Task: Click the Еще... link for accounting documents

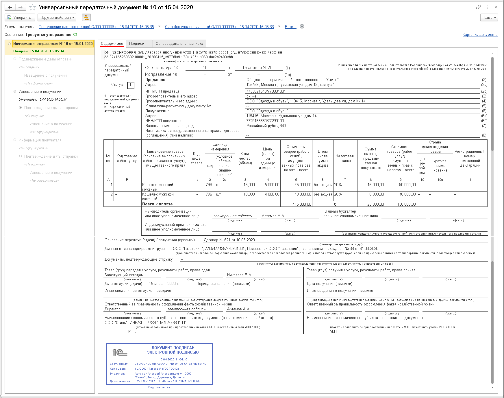Action: (290, 27)
